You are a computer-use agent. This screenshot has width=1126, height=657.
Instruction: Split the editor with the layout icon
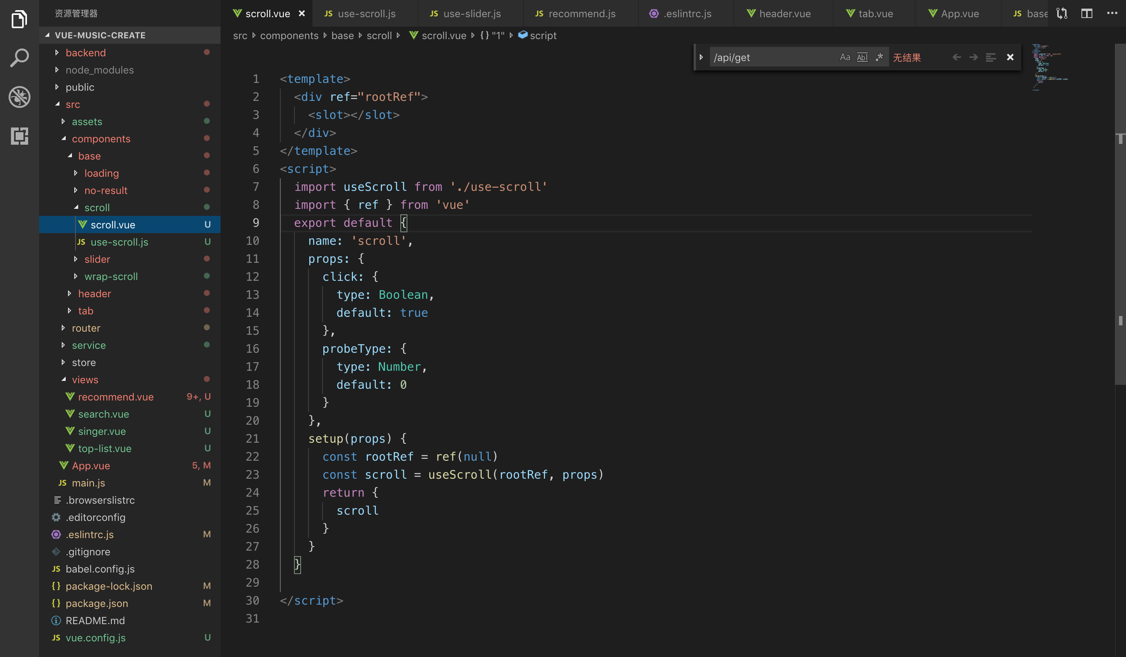point(1087,13)
